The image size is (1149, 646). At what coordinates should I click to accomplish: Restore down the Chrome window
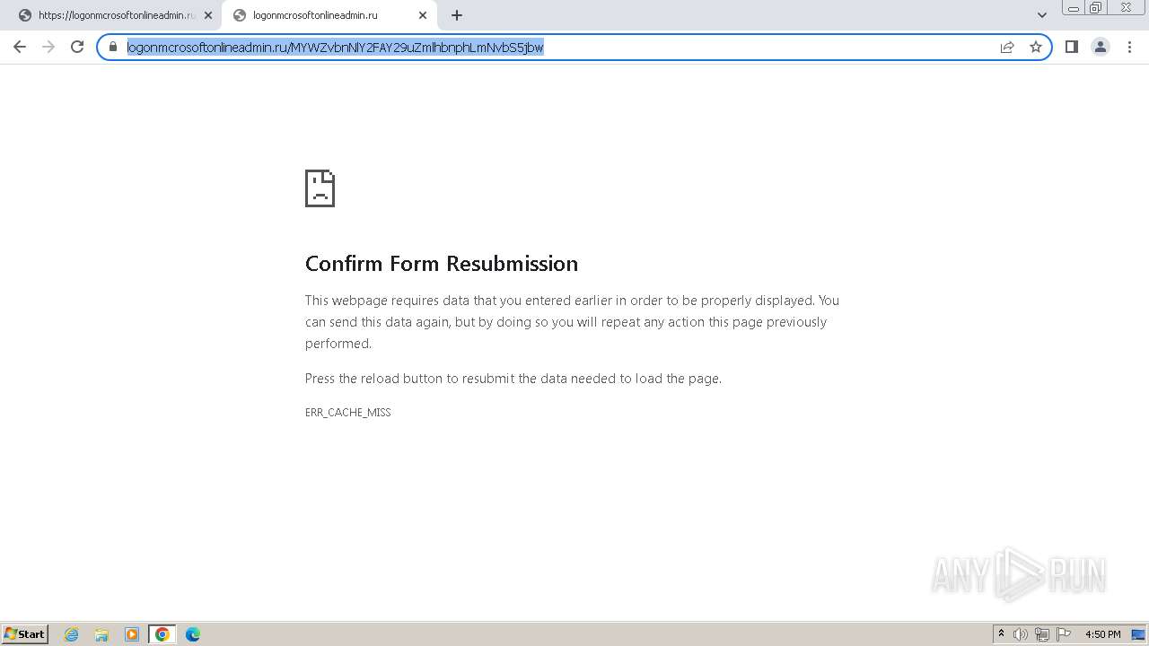click(x=1096, y=8)
